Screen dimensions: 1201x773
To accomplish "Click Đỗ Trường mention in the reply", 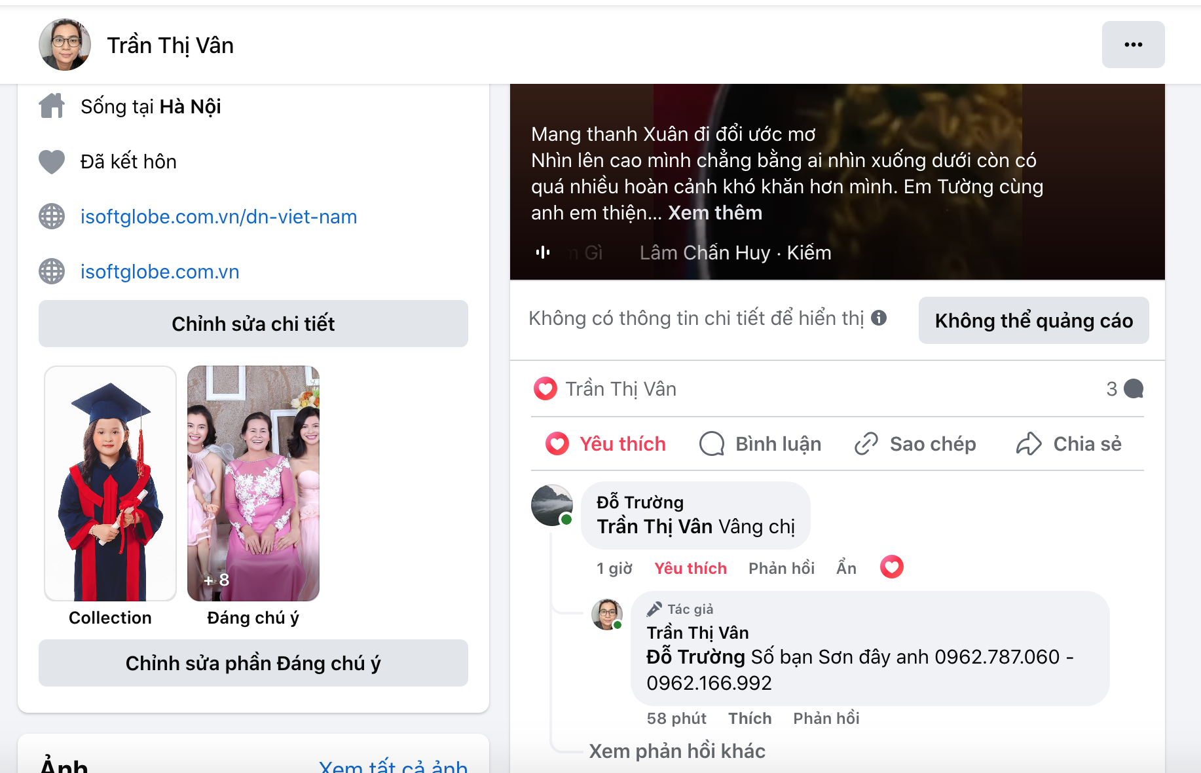I will click(695, 656).
